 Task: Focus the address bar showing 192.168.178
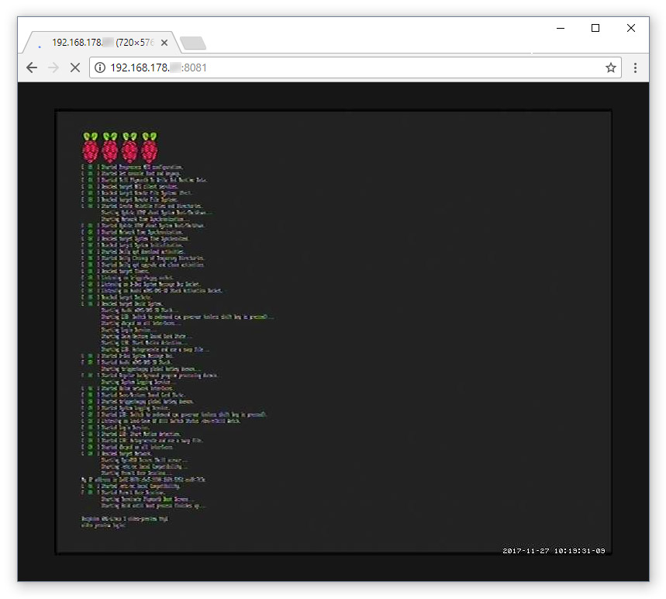[356, 68]
